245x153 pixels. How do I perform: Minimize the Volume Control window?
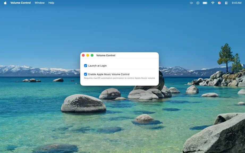(x=88, y=55)
